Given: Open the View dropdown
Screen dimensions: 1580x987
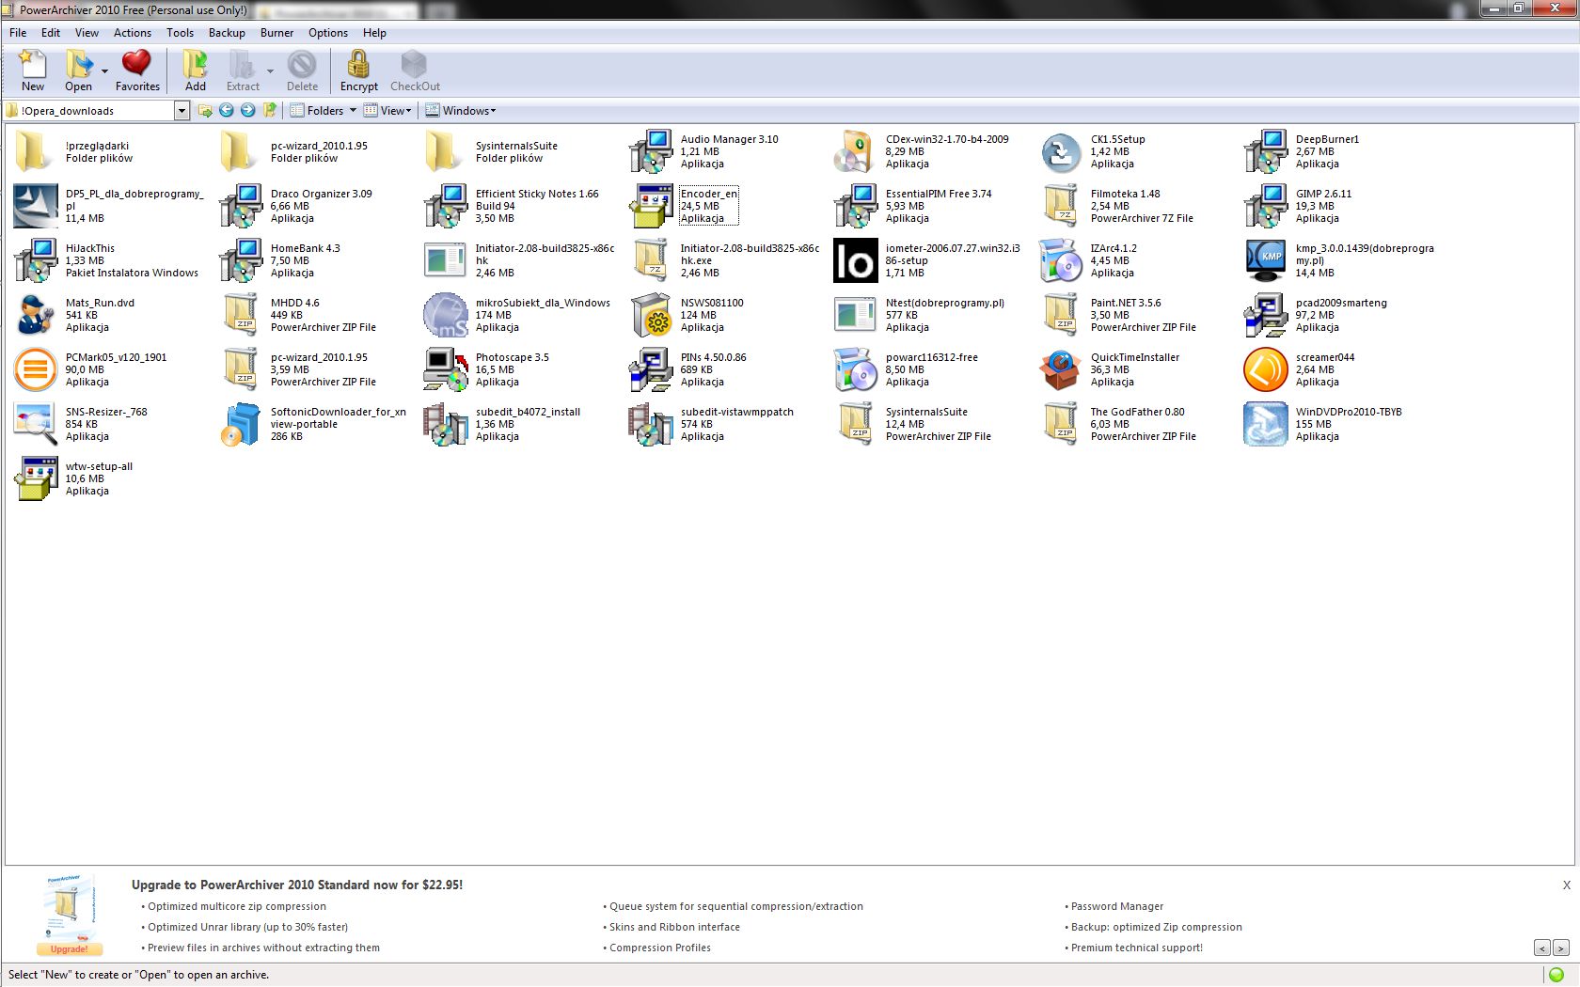Looking at the screenshot, I should point(387,110).
